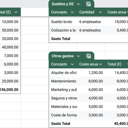Open calculator icon next to Otros gastos table
The height and width of the screenshot is (128, 128).
pyautogui.click(x=89, y=56)
